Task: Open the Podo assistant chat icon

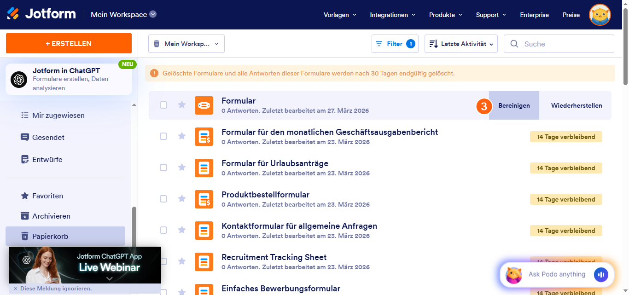Action: 513,274
